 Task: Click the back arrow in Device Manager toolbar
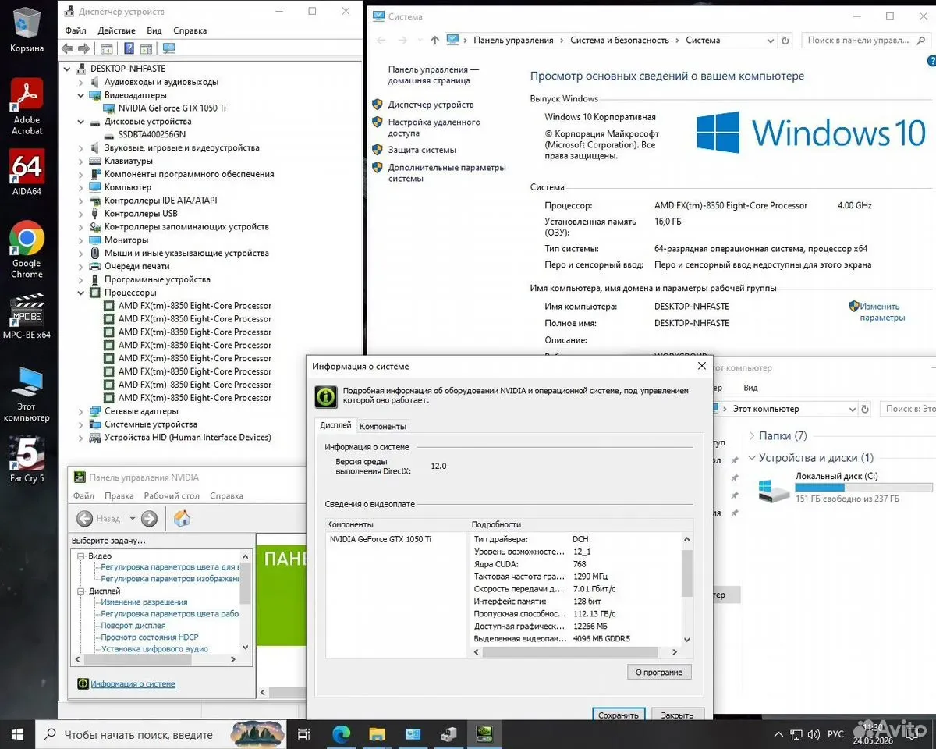(68, 48)
